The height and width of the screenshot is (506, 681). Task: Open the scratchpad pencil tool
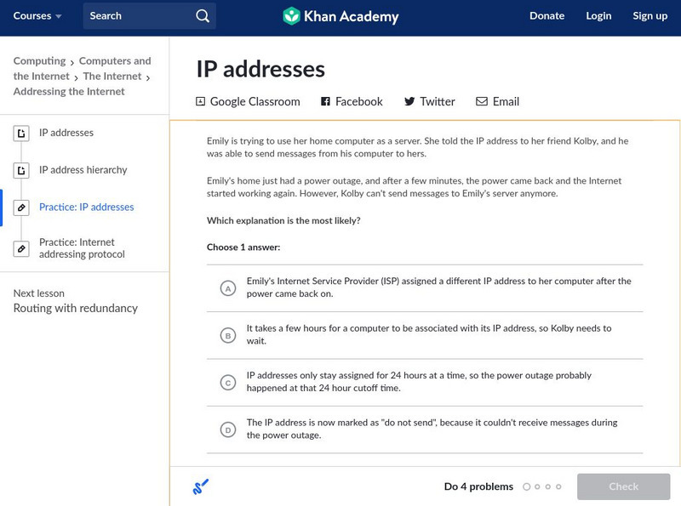(x=201, y=486)
